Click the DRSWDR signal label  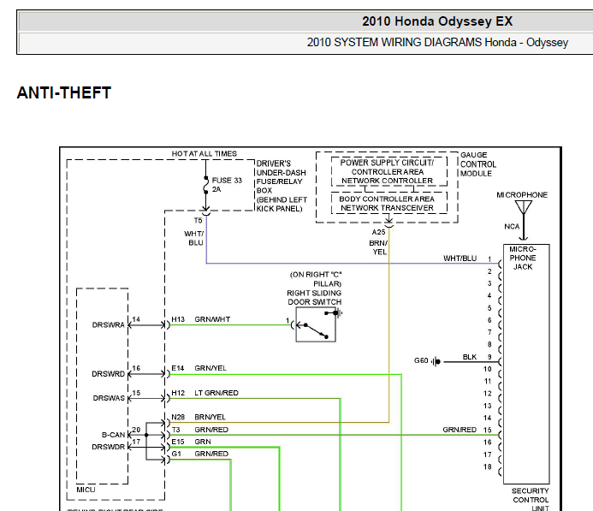(x=108, y=447)
